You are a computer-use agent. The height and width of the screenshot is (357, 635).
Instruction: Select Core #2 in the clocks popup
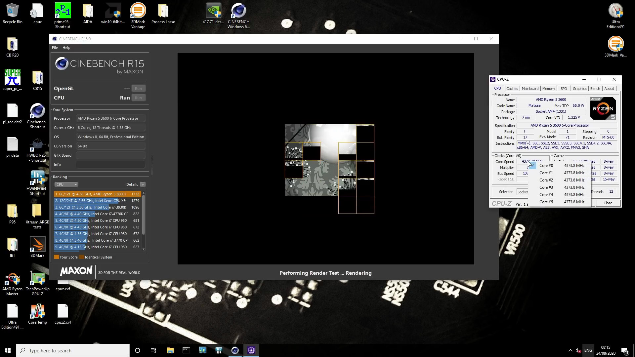click(560, 180)
